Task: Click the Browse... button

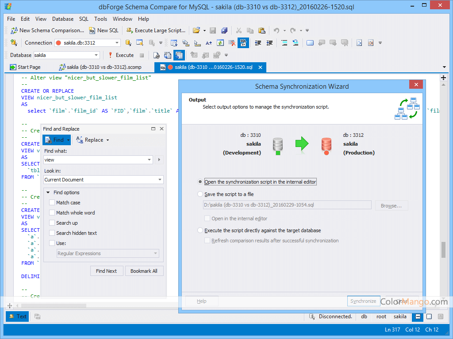Action: point(391,206)
